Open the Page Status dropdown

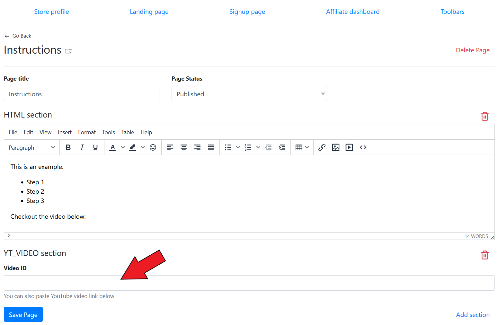click(249, 94)
